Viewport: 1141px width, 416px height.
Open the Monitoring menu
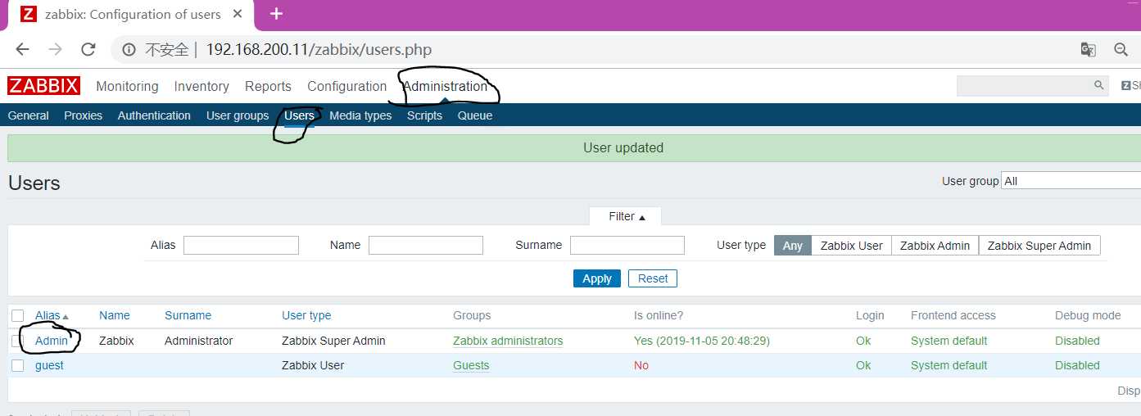127,86
